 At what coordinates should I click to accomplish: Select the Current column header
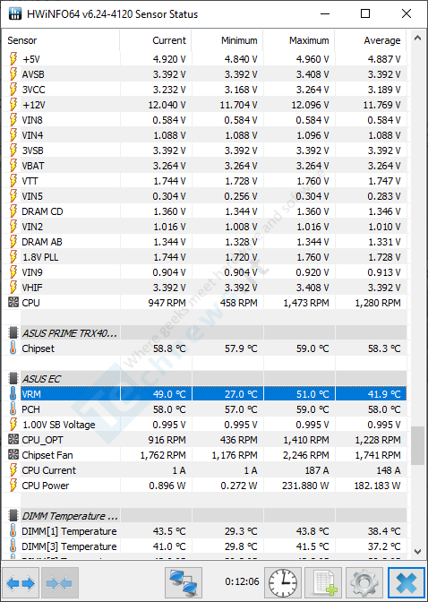[156, 40]
